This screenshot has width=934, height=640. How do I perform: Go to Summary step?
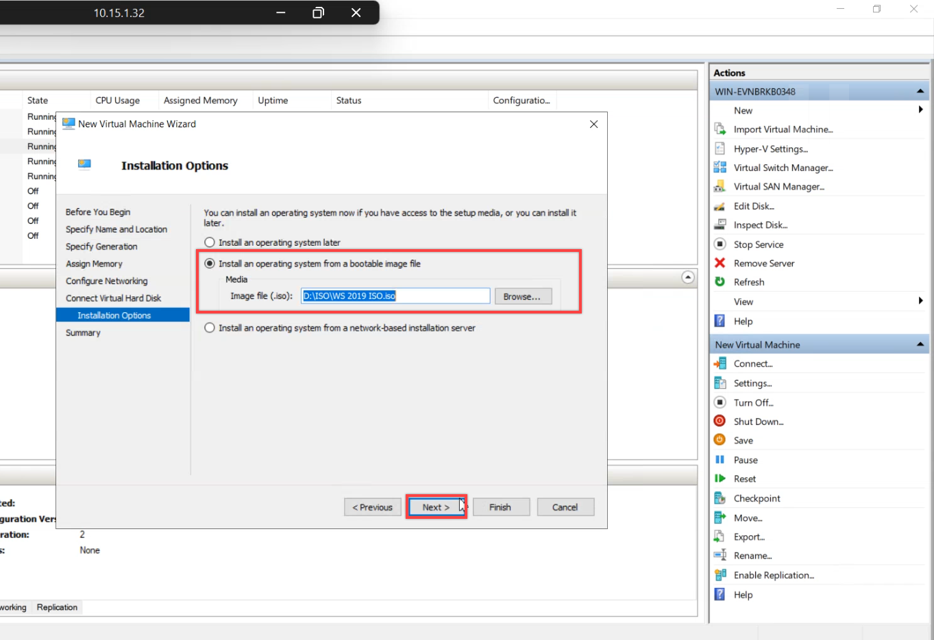click(x=83, y=333)
